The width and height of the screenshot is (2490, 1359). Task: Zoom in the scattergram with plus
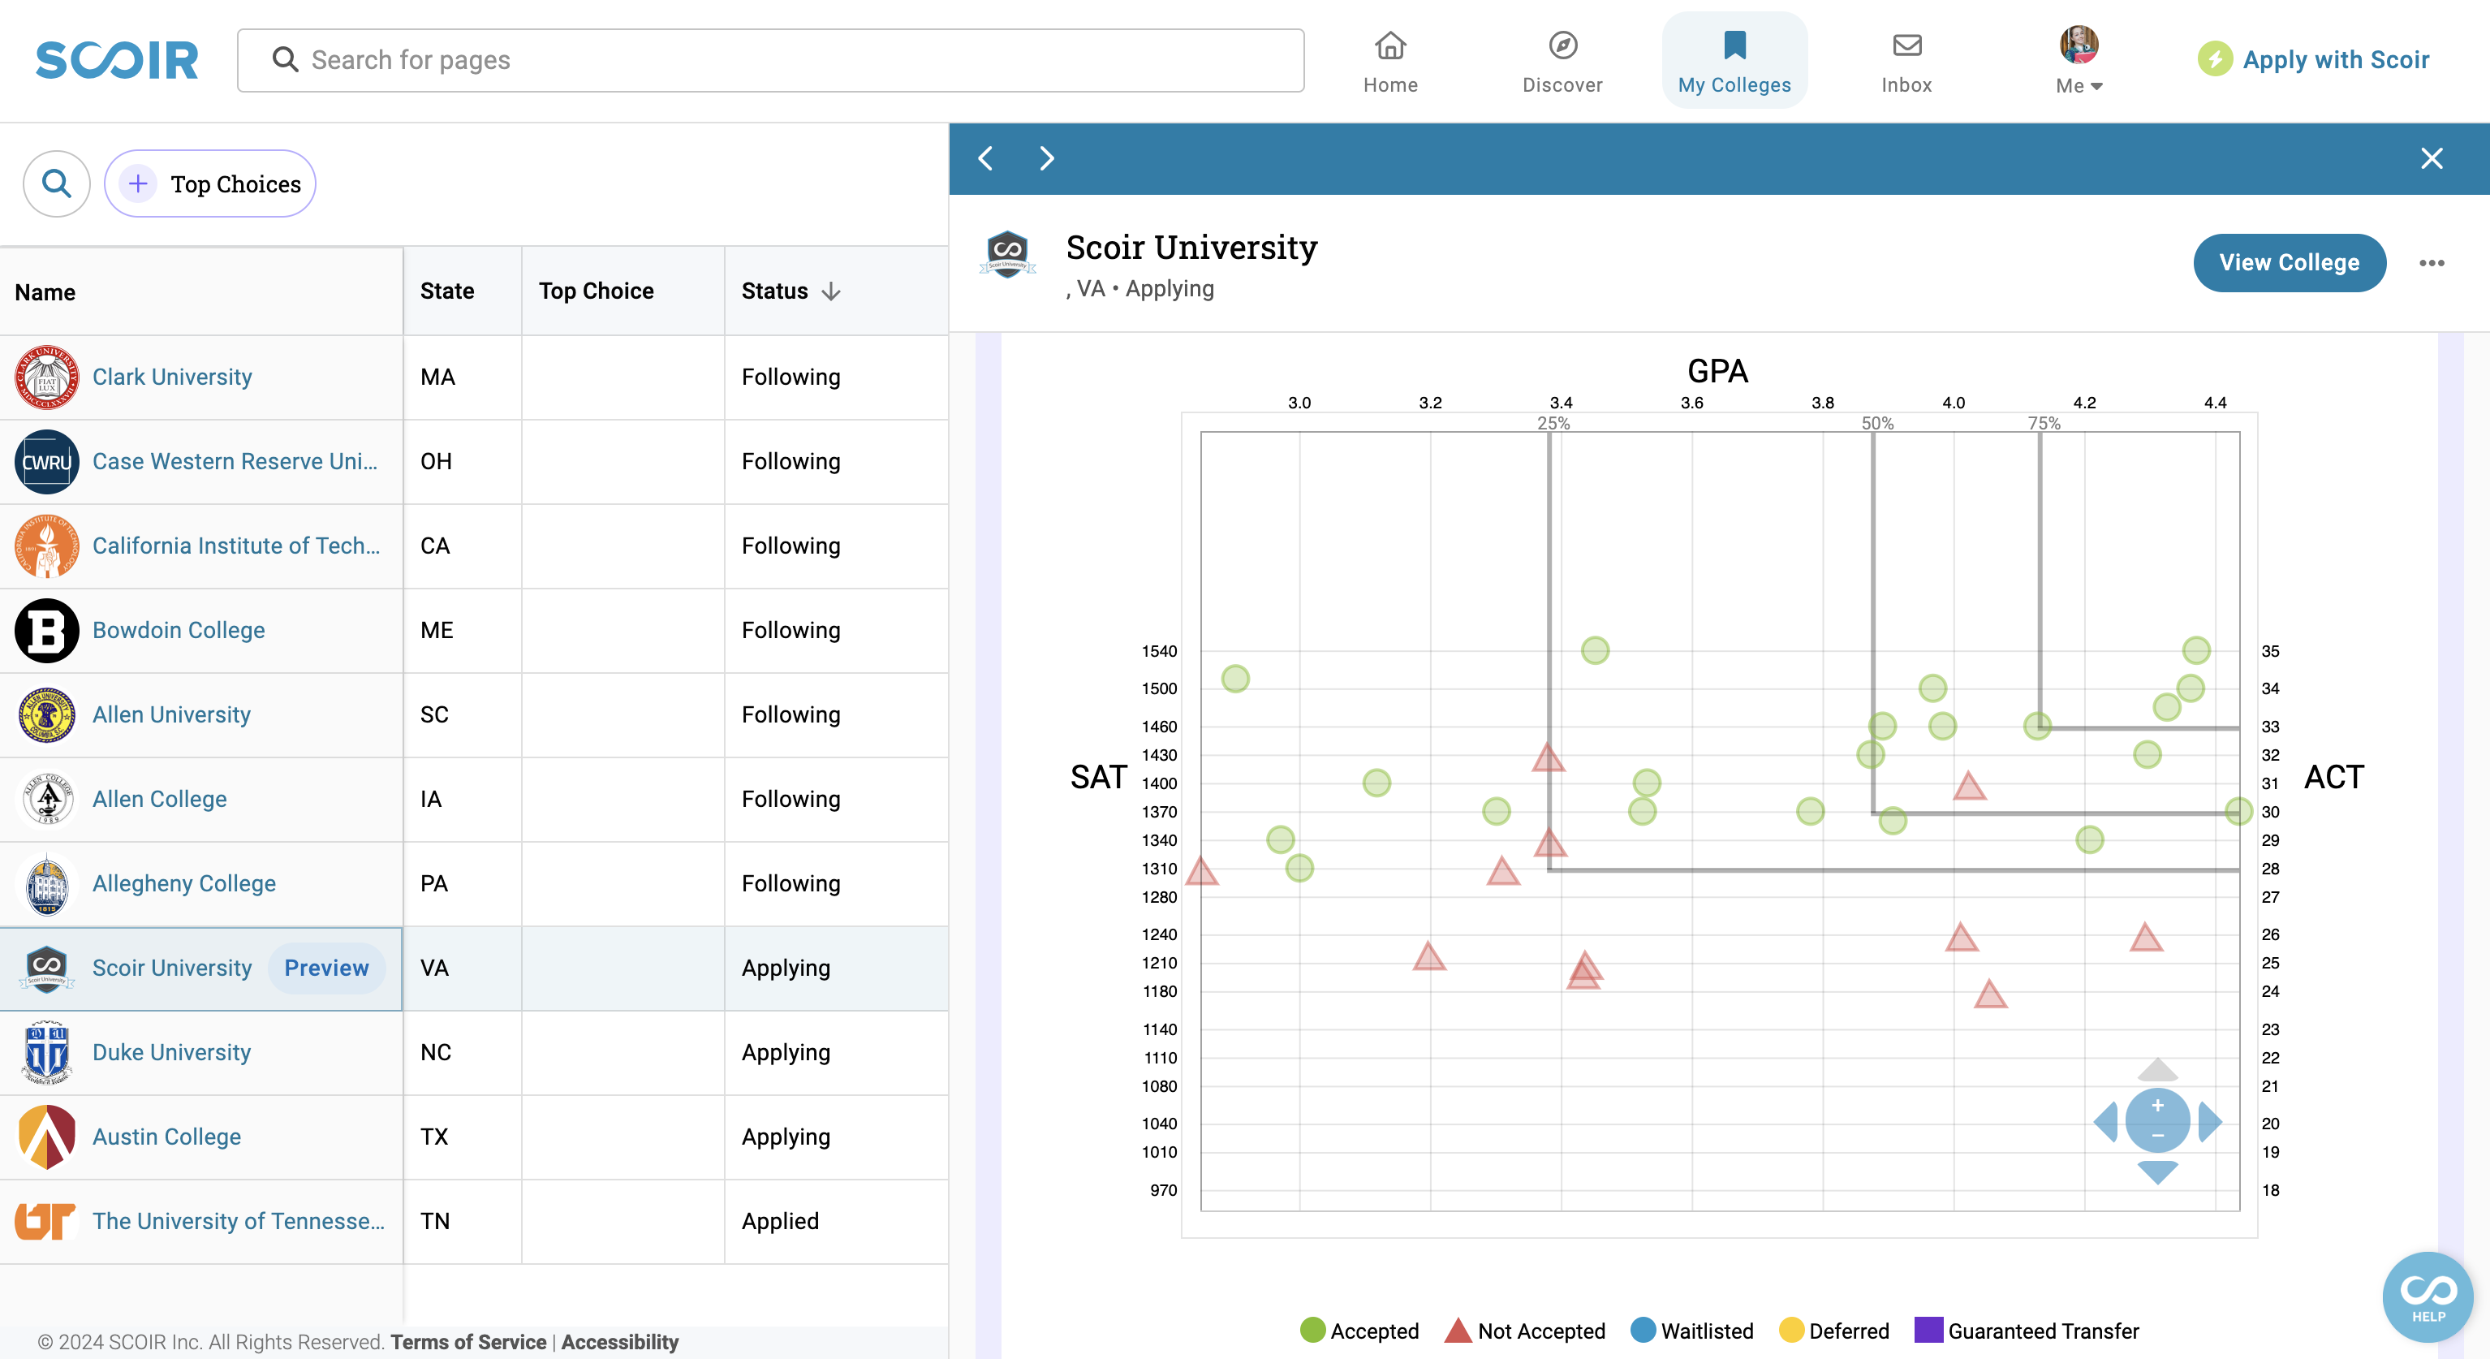2156,1106
